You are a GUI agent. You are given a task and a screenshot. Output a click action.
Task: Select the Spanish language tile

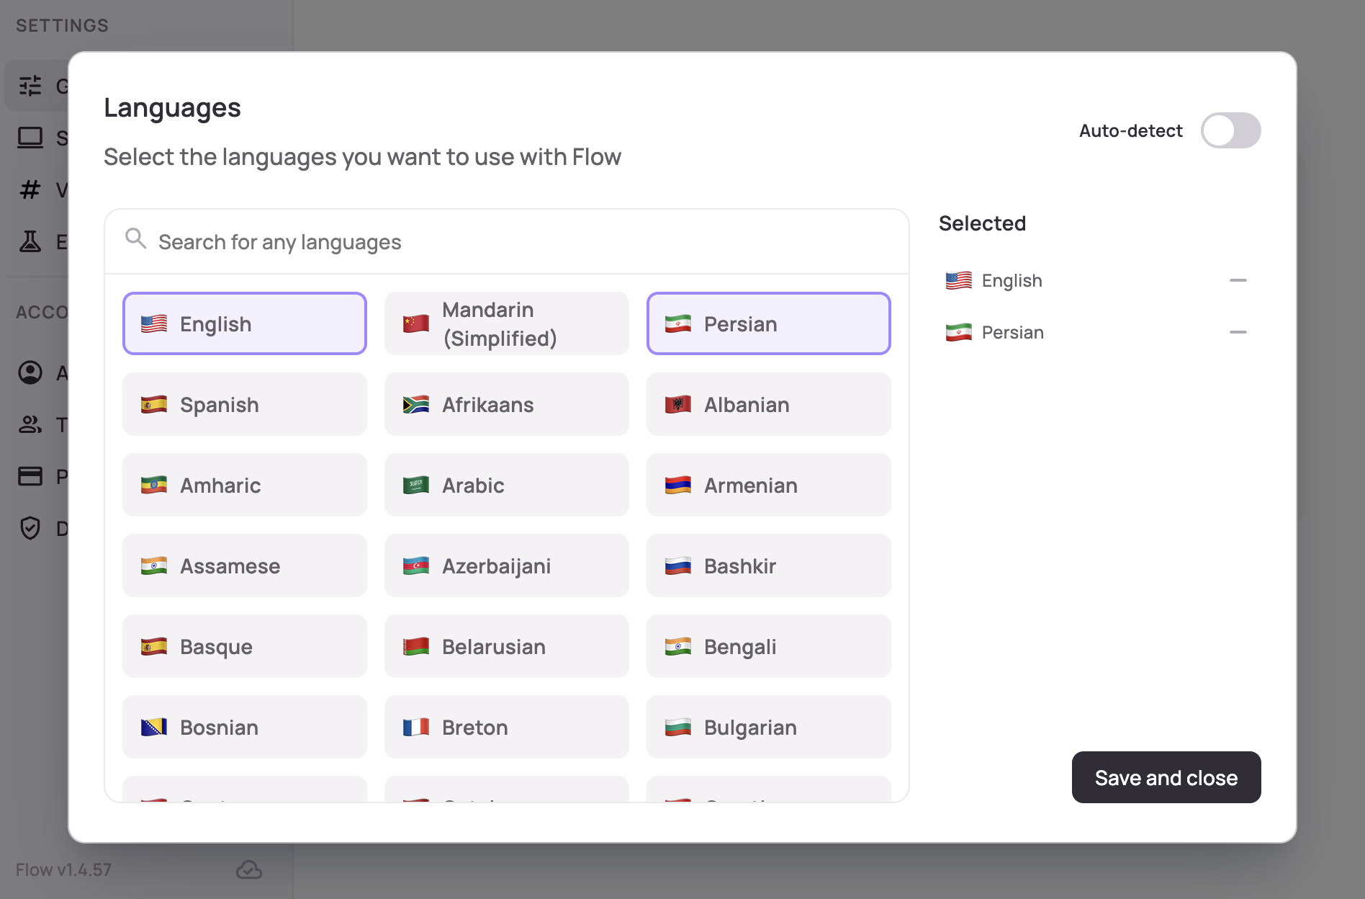[244, 404]
